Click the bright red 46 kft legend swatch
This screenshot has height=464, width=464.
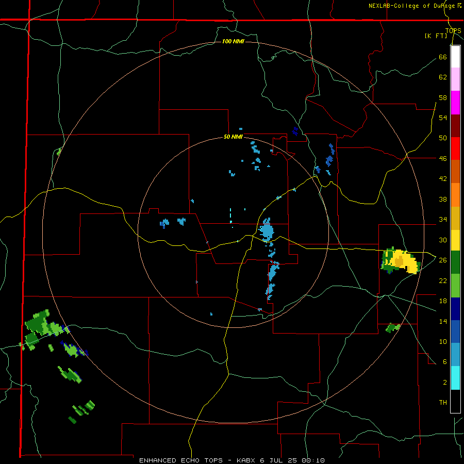(x=455, y=148)
